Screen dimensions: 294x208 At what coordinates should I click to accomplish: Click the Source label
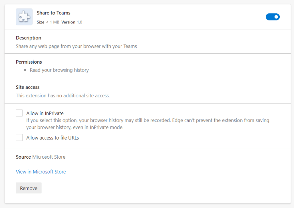(x=23, y=157)
